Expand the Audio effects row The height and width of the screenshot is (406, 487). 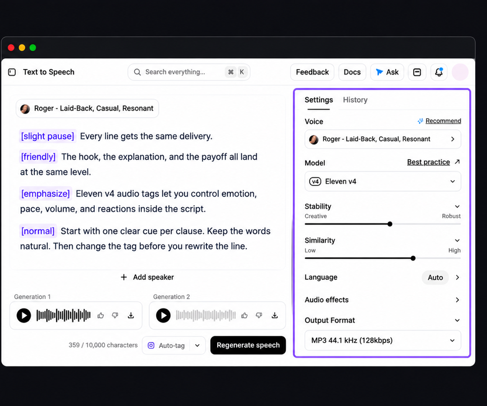[x=383, y=300]
